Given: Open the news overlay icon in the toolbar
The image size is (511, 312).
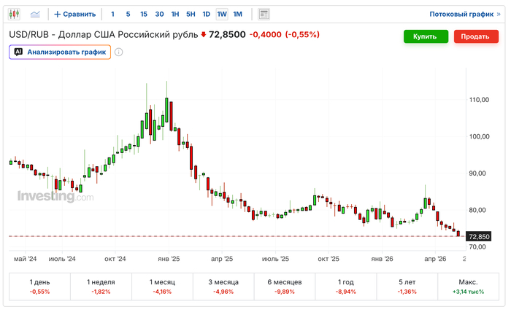Looking at the screenshot, I should pos(264,15).
